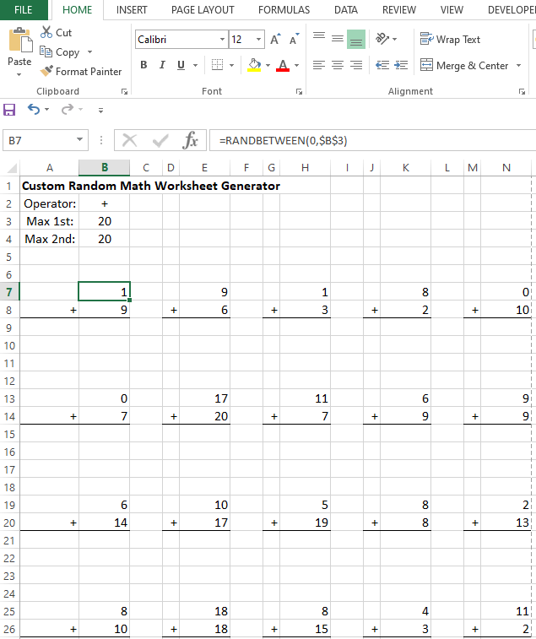Click the Cut scissors icon

pyautogui.click(x=56, y=33)
